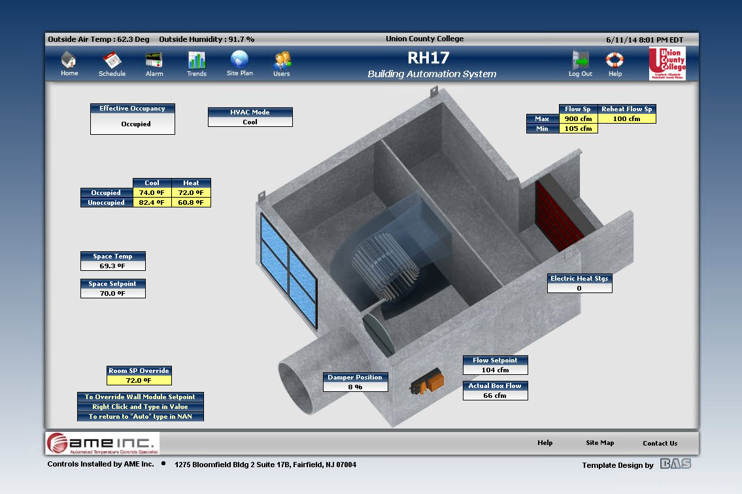This screenshot has width=742, height=494.
Task: Open the Contact Us footer link
Action: tap(660, 443)
